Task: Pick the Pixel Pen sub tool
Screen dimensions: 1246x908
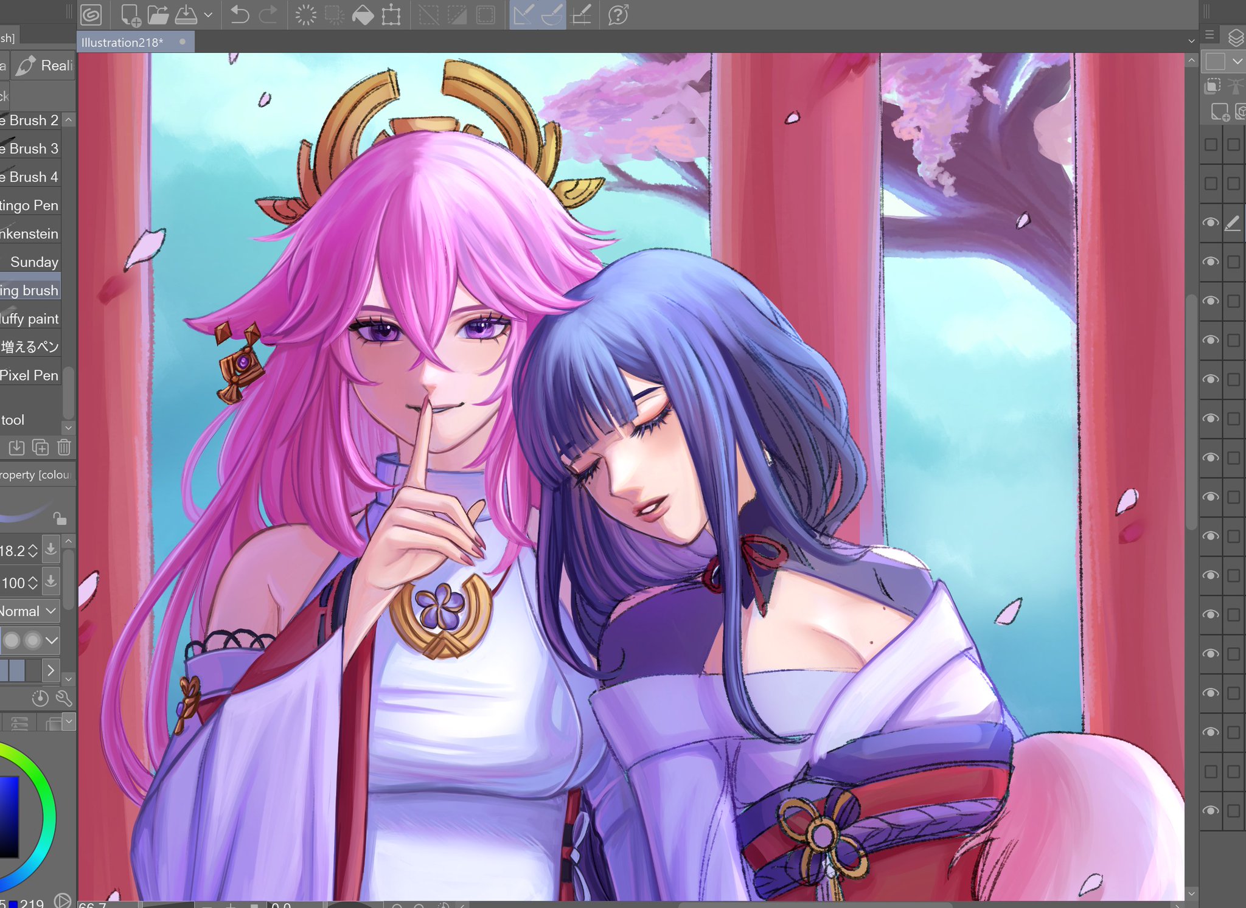Action: [30, 375]
